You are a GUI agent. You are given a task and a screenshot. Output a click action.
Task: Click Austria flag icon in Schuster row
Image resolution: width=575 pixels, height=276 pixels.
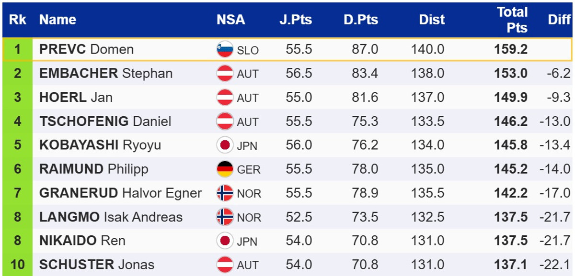pyautogui.click(x=225, y=265)
